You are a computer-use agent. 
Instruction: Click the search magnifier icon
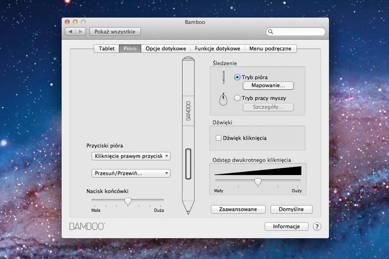pyautogui.click(x=271, y=32)
